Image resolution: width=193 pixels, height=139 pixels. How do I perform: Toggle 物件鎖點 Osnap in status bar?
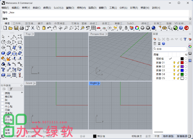tap(168, 136)
